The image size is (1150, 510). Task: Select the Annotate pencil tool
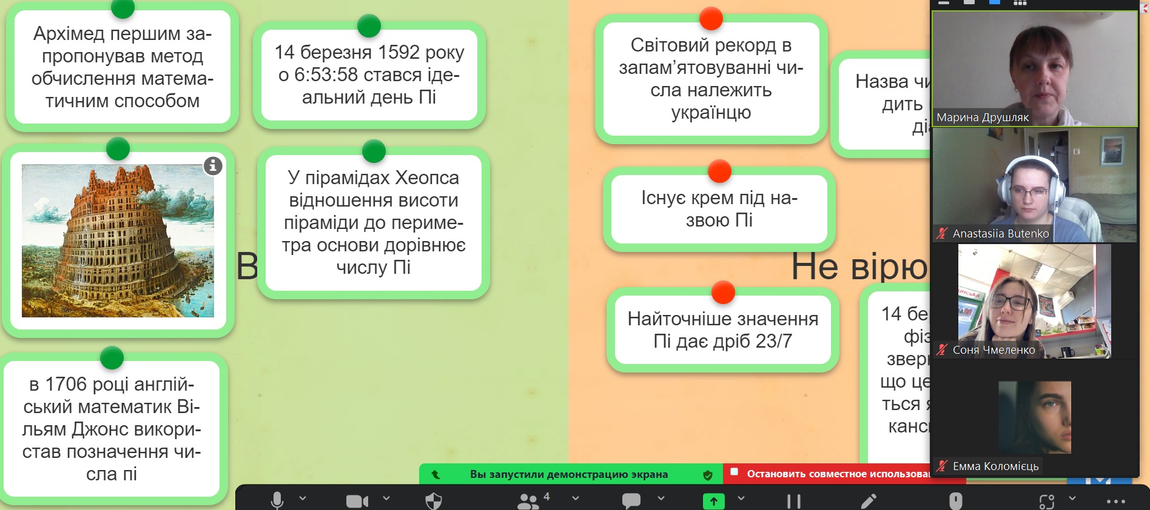pyautogui.click(x=869, y=501)
